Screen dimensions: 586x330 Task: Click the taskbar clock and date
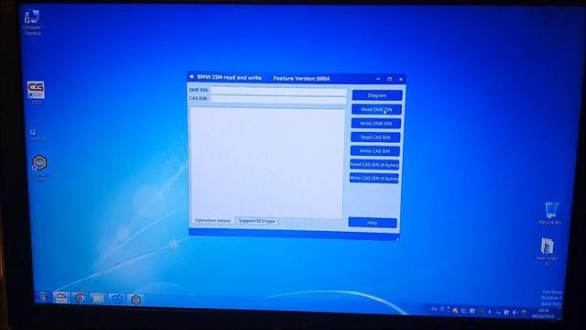[543, 313]
